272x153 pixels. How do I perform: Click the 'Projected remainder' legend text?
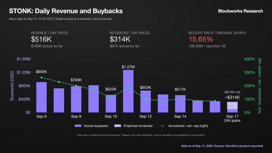[x=138, y=126]
